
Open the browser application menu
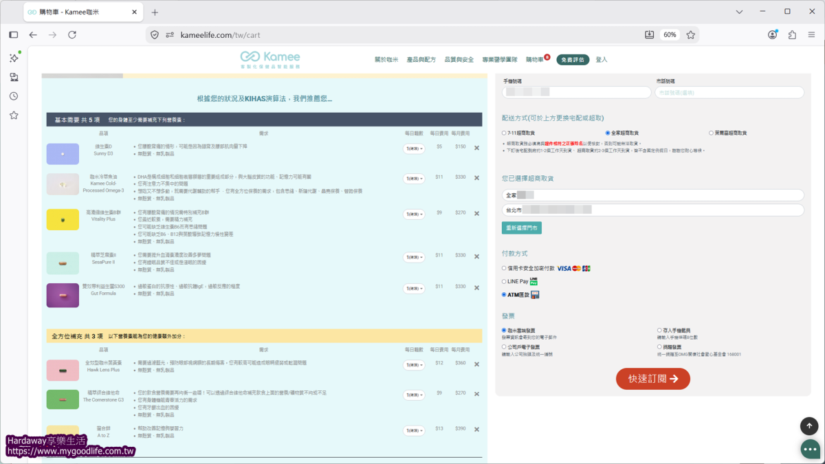pos(811,34)
